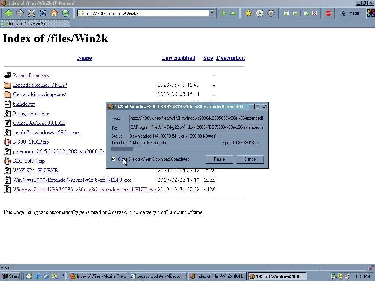Click the download 'To' path field
The image size is (375, 281).
point(197,127)
